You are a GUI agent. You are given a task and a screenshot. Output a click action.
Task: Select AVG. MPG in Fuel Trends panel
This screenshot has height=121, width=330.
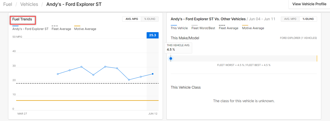pos(132,19)
